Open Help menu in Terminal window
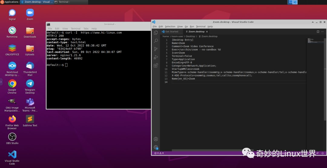This screenshot has width=327, height=168. click(x=94, y=28)
